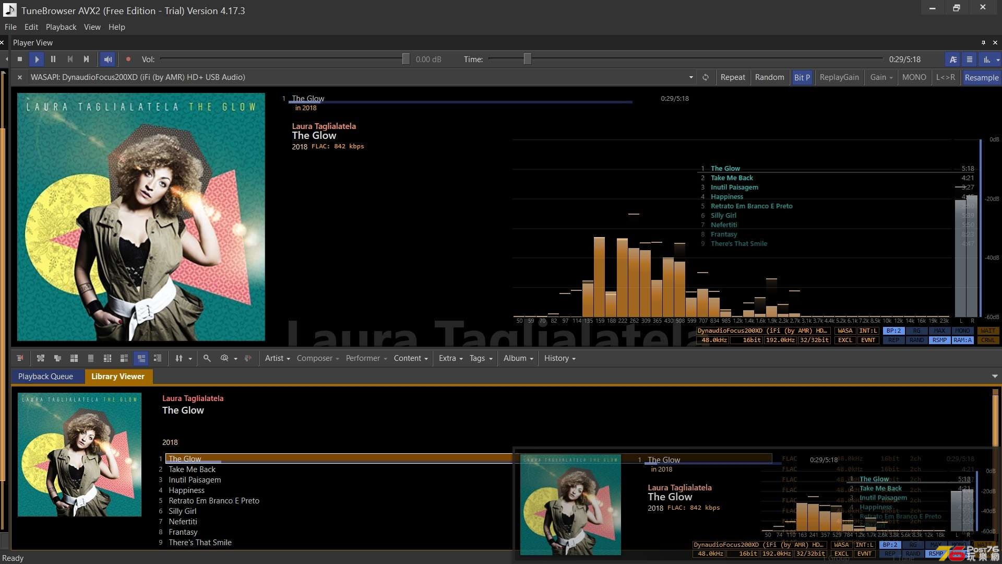Open the Edit menu
Image resolution: width=1002 pixels, height=564 pixels.
(31, 27)
